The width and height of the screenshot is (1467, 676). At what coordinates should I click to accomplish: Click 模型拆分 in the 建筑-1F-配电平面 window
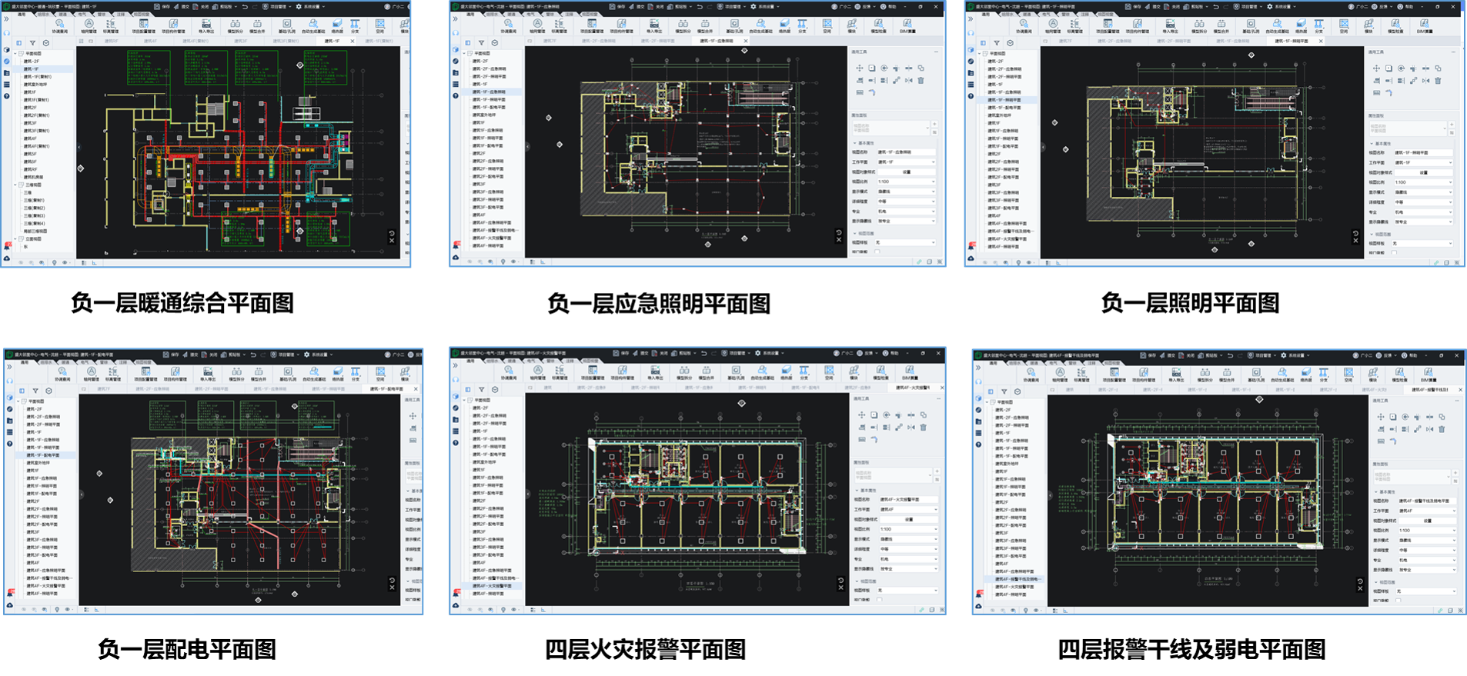[236, 374]
